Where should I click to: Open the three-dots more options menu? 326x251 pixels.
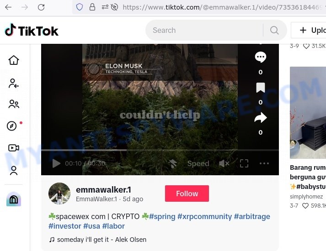pyautogui.click(x=264, y=163)
